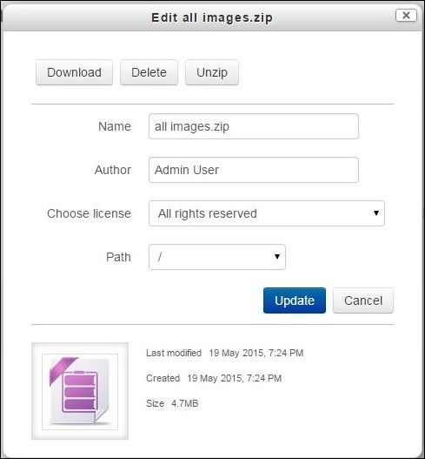The height and width of the screenshot is (459, 425).
Task: Unzip the archive file
Action: pyautogui.click(x=212, y=72)
